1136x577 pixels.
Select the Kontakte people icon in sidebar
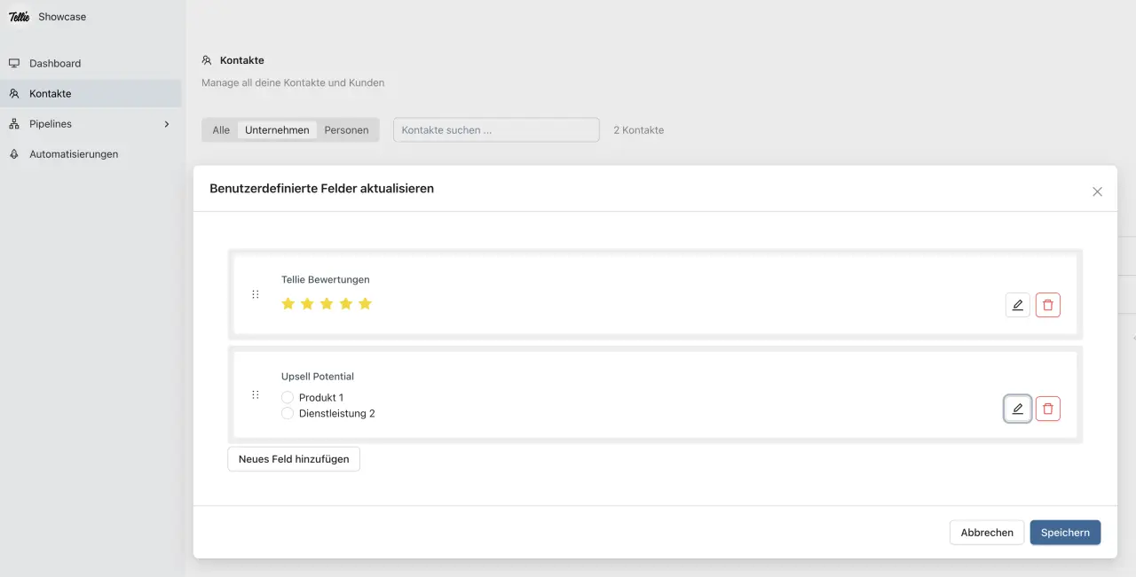click(13, 93)
